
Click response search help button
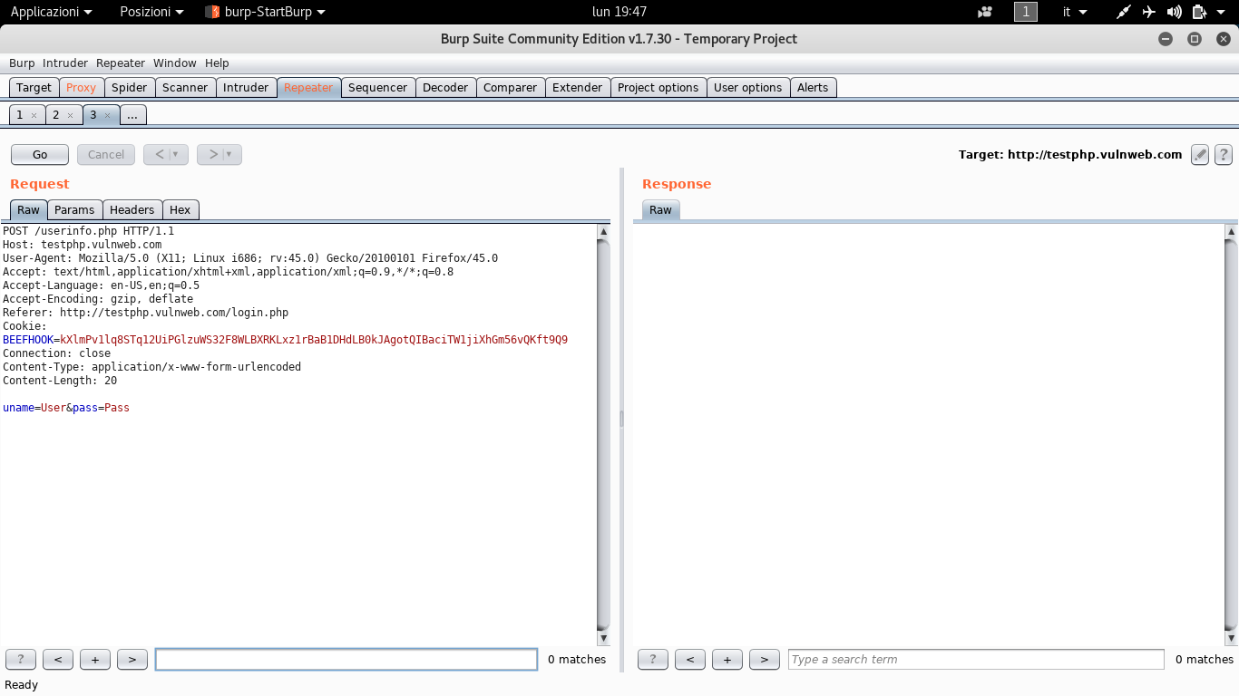coord(653,660)
